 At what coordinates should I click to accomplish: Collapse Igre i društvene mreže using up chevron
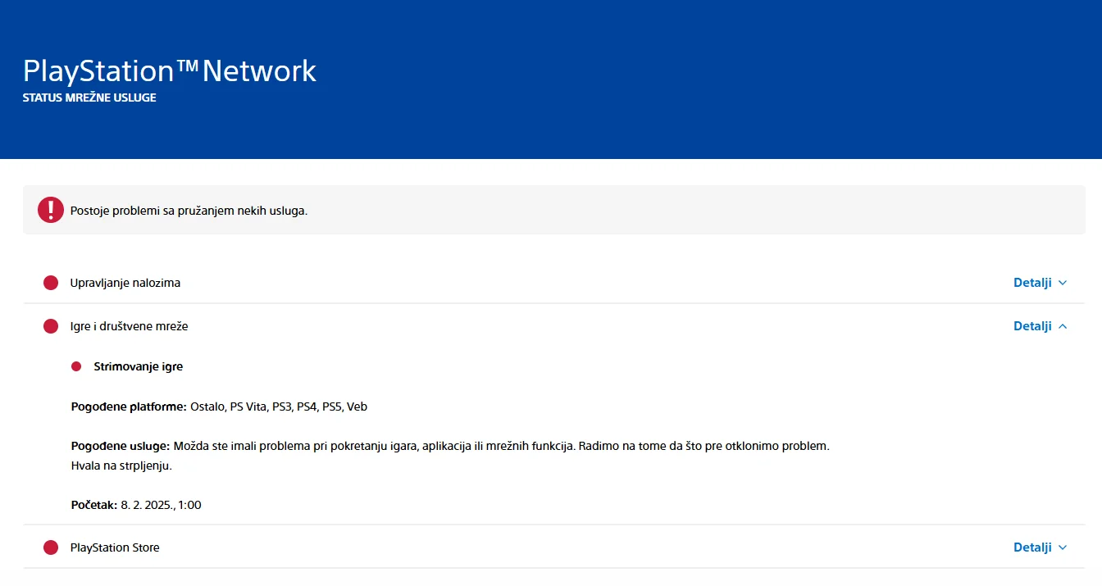click(x=1063, y=326)
